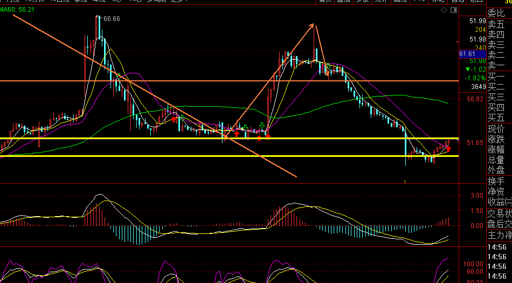The height and width of the screenshot is (283, 512).
Task: Select the 买二 order row
Action: (x=496, y=87)
